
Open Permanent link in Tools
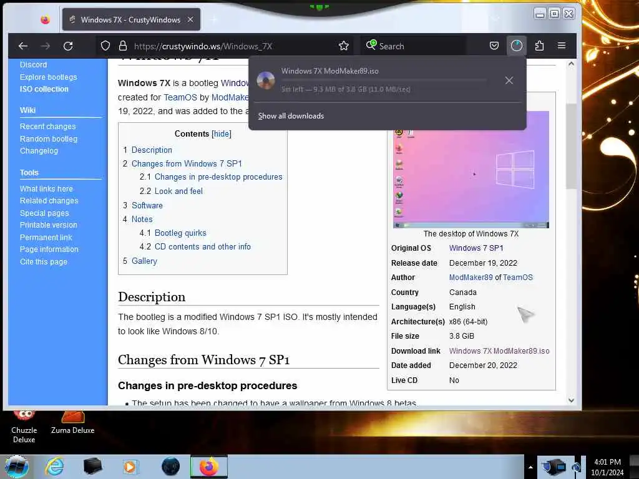46,237
